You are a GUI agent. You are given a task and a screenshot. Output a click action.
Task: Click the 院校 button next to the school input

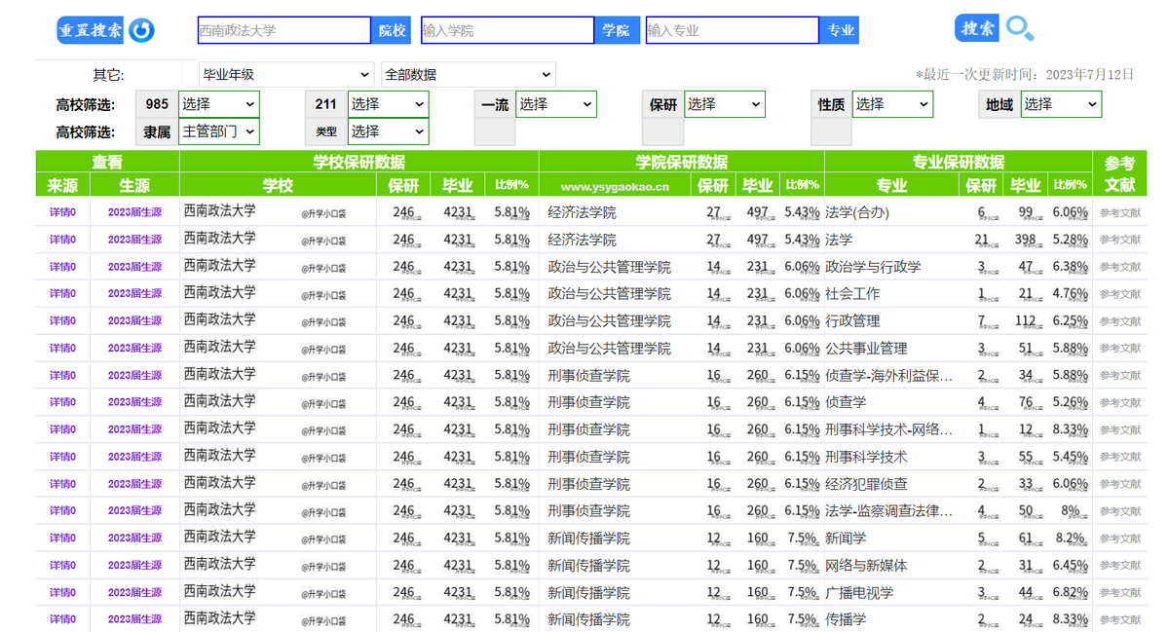tap(391, 30)
